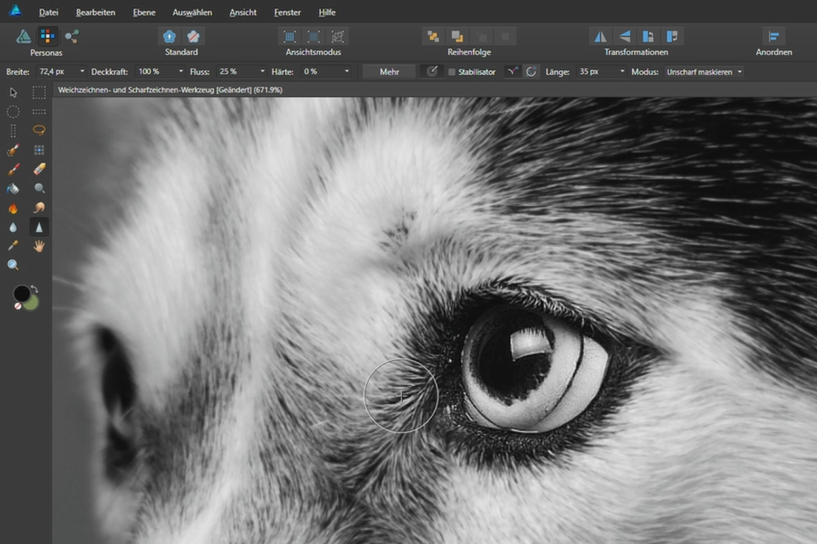Open the Anordnen alignment options
This screenshot has width=817, height=544.
773,36
